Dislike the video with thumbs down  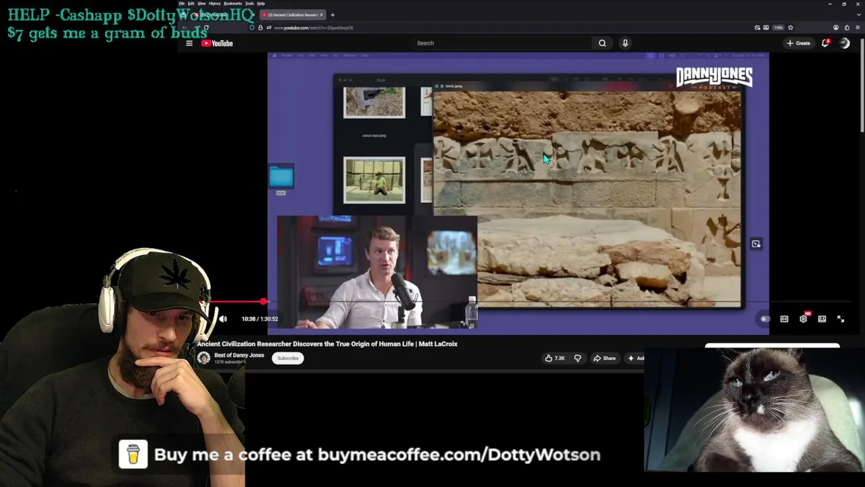pos(578,358)
